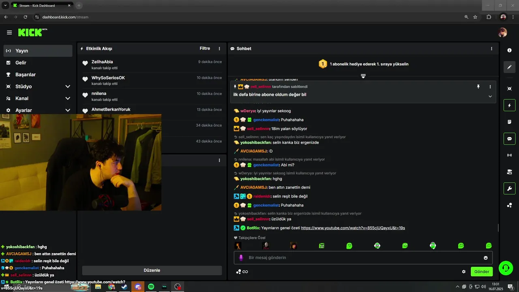
Task: Insert the green headphones emote
Action: 433,246
